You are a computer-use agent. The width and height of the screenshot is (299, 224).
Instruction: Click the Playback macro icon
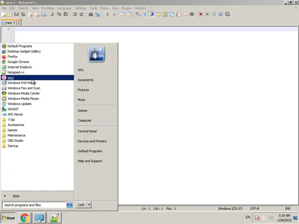pyautogui.click(x=214, y=15)
